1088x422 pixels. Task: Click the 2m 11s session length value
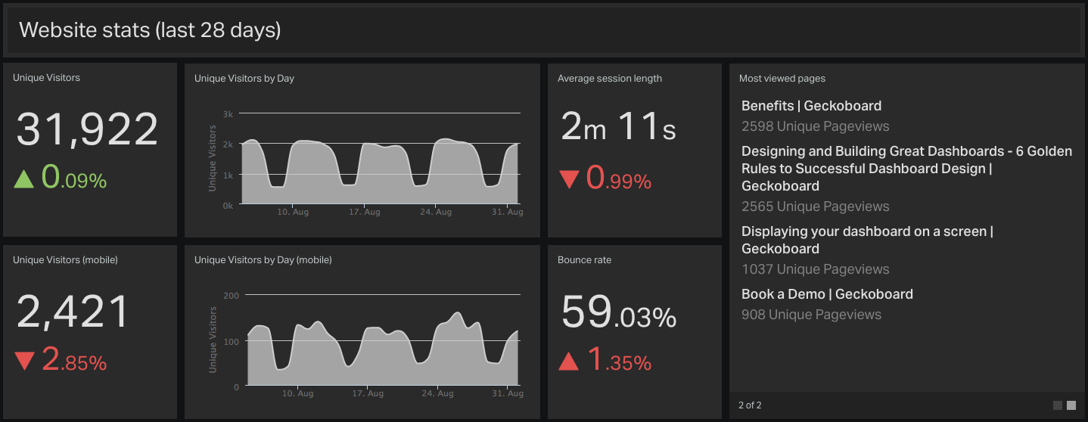pos(618,126)
